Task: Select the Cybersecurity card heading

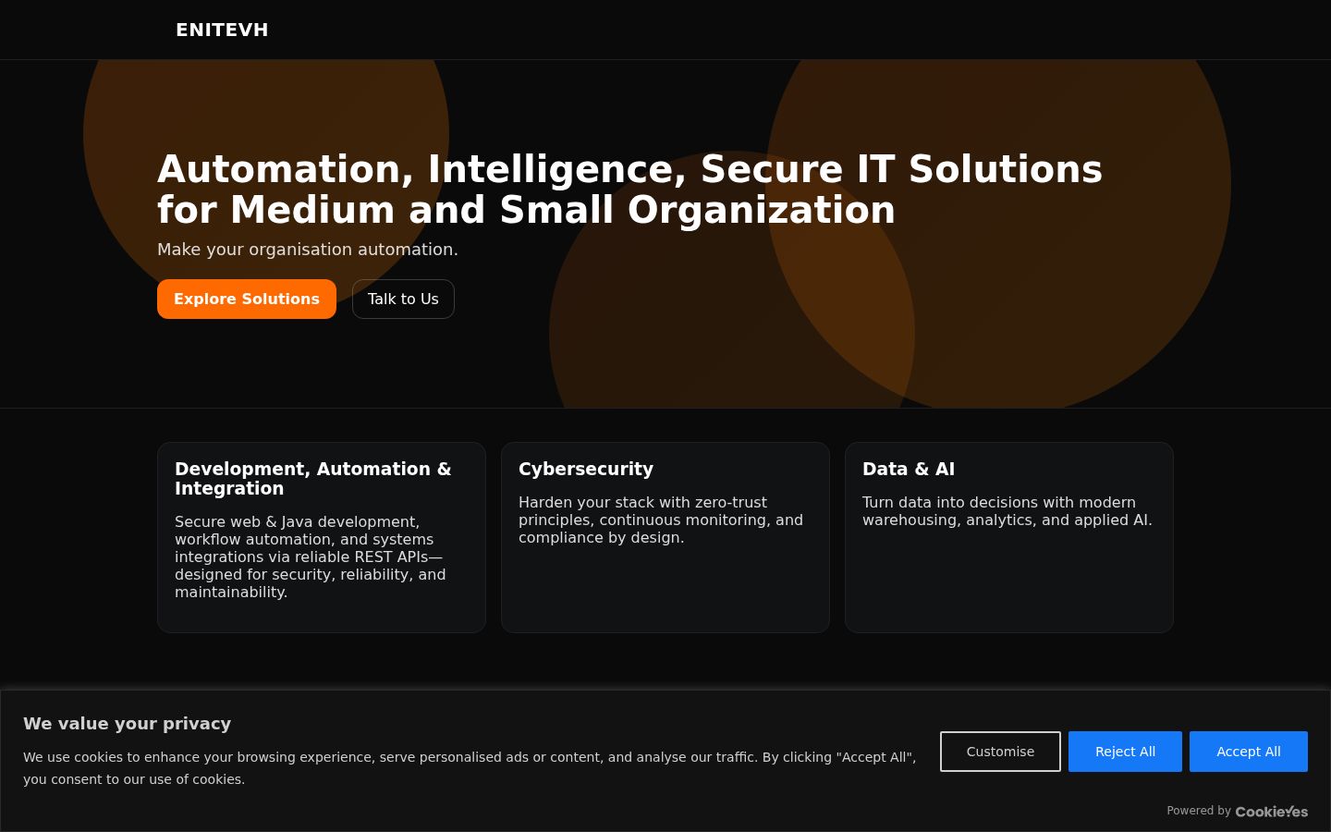Action: click(586, 469)
